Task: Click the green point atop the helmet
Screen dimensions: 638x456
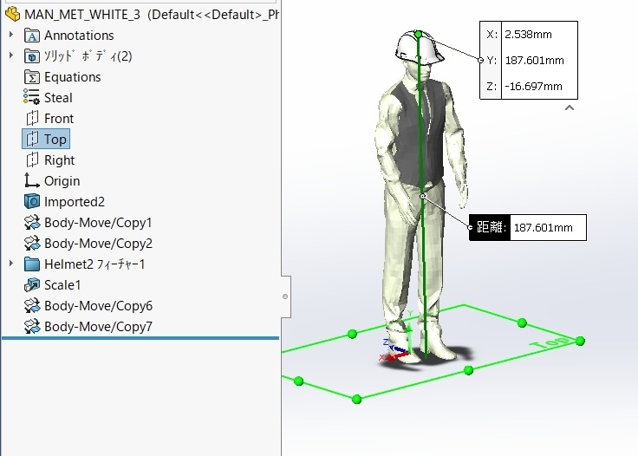Action: (x=419, y=34)
